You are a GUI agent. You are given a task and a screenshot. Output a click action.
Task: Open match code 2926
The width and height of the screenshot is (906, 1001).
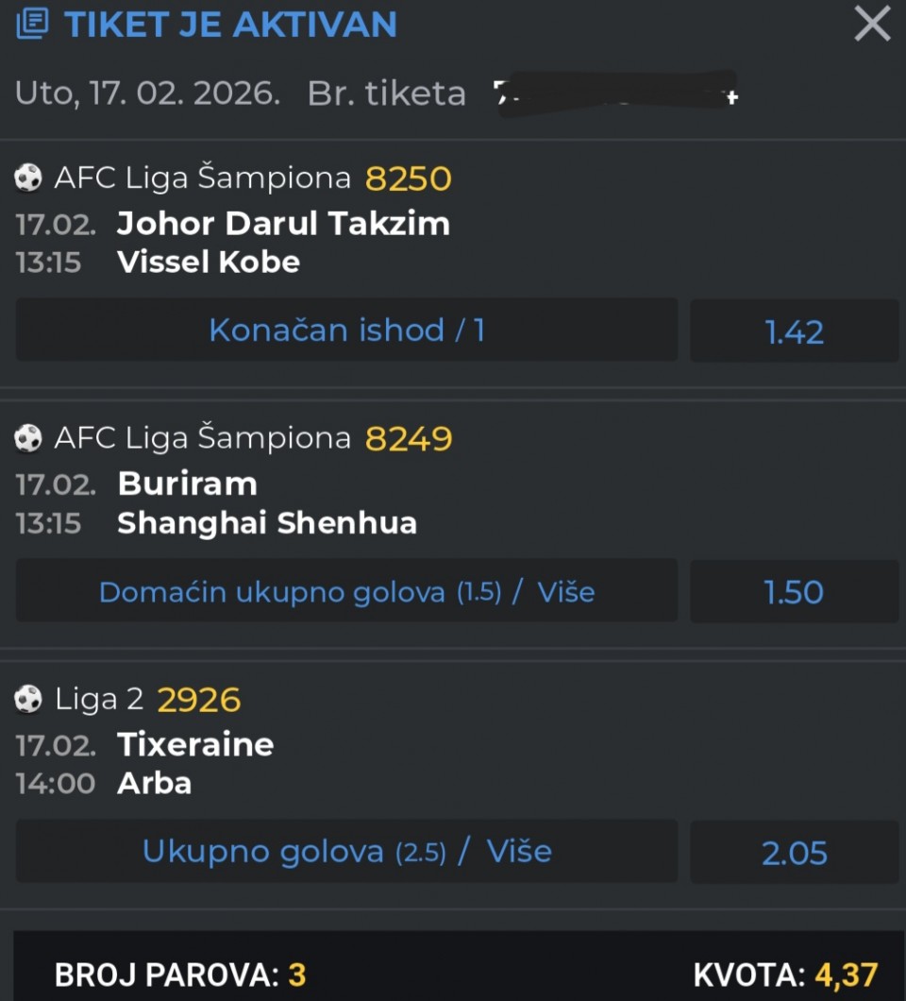click(199, 700)
